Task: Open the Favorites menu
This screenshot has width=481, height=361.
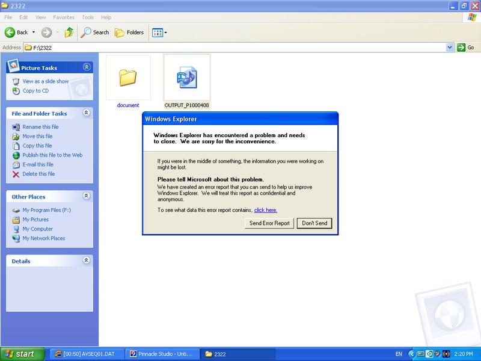Action: tap(64, 17)
